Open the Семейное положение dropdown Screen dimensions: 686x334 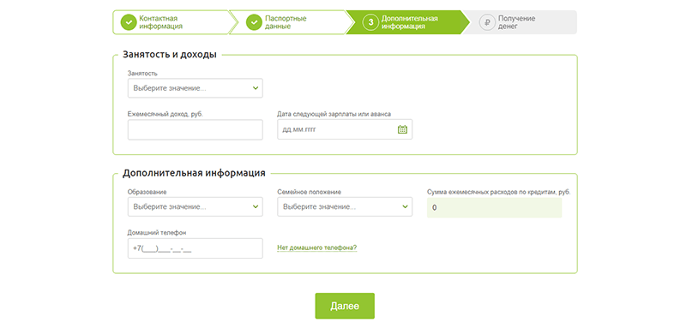[345, 206]
